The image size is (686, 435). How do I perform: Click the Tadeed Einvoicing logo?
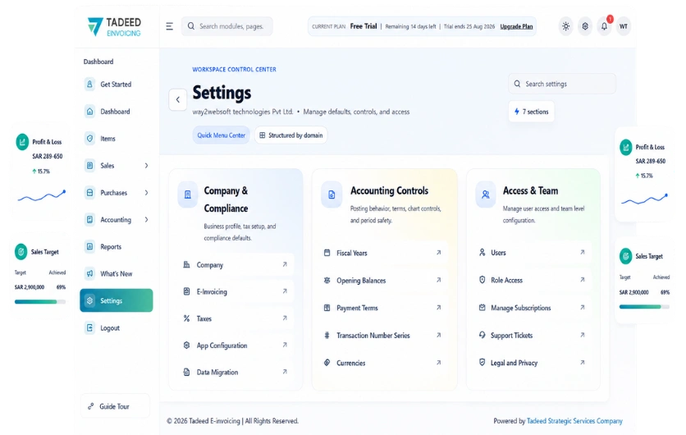114,27
